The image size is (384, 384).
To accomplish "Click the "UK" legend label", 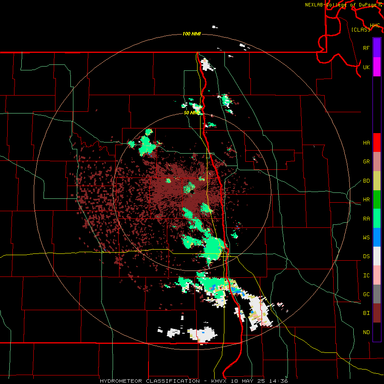I will click(x=366, y=67).
